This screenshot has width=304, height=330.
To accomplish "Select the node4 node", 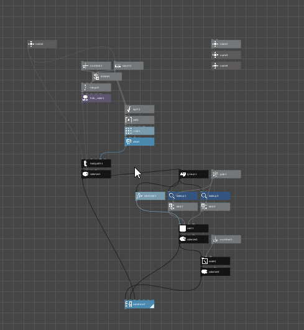I will click(226, 65).
